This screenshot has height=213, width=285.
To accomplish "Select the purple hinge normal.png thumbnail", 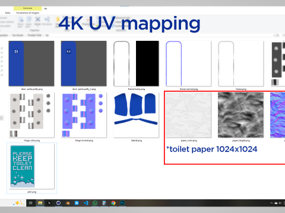I will 84,115.
